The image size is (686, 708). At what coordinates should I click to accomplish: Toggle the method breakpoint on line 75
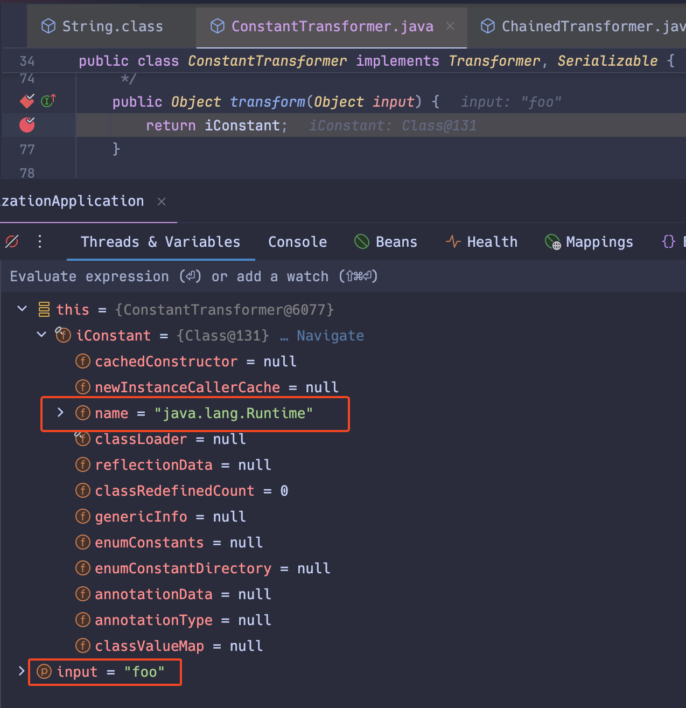26,101
